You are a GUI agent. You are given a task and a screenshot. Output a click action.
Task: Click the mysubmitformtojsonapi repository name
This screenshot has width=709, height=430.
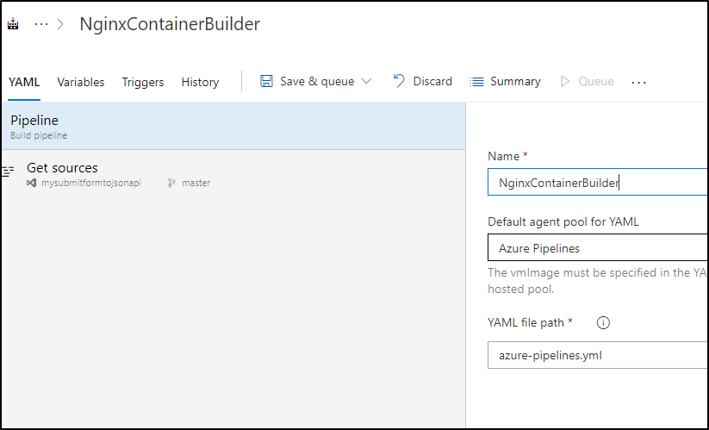pyautogui.click(x=91, y=184)
